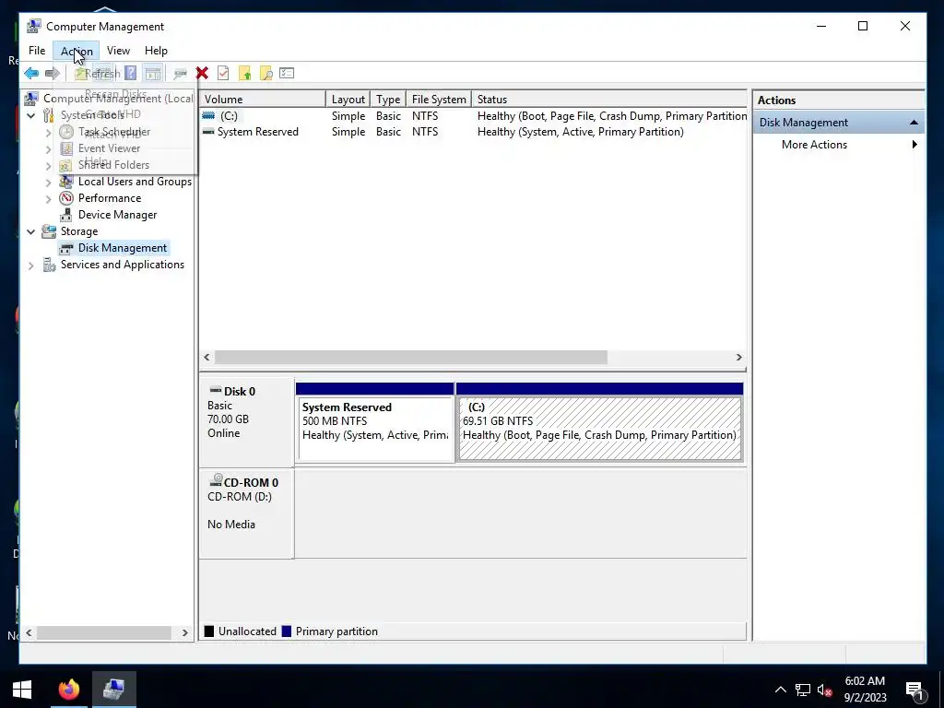Image resolution: width=944 pixels, height=708 pixels.
Task: Choose Create VHD from Action menu
Action: pyautogui.click(x=113, y=113)
